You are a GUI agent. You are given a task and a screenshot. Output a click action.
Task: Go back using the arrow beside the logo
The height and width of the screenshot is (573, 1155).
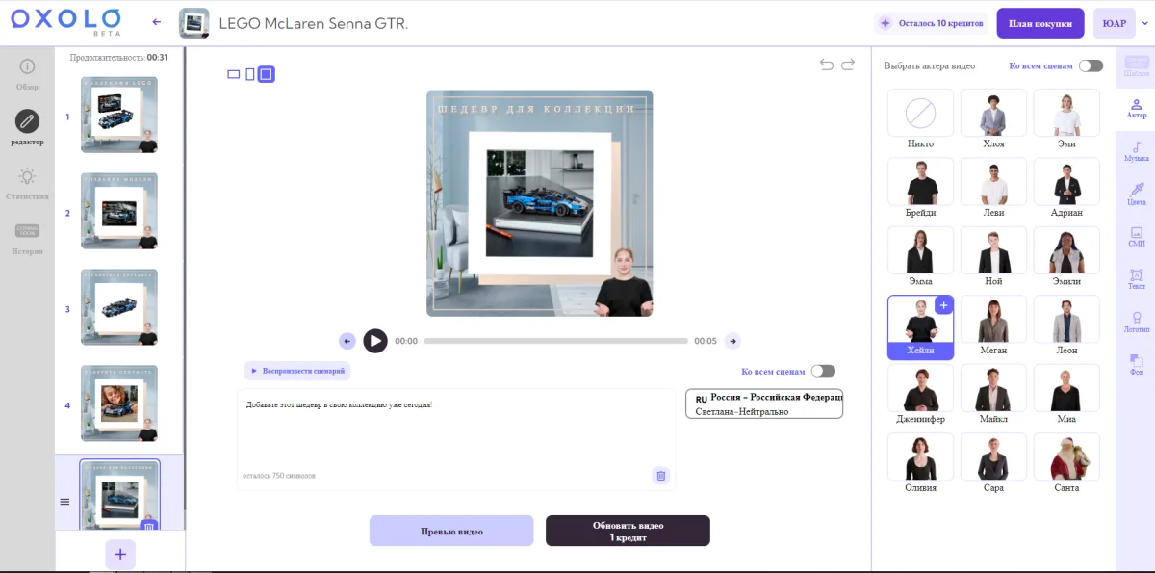157,22
